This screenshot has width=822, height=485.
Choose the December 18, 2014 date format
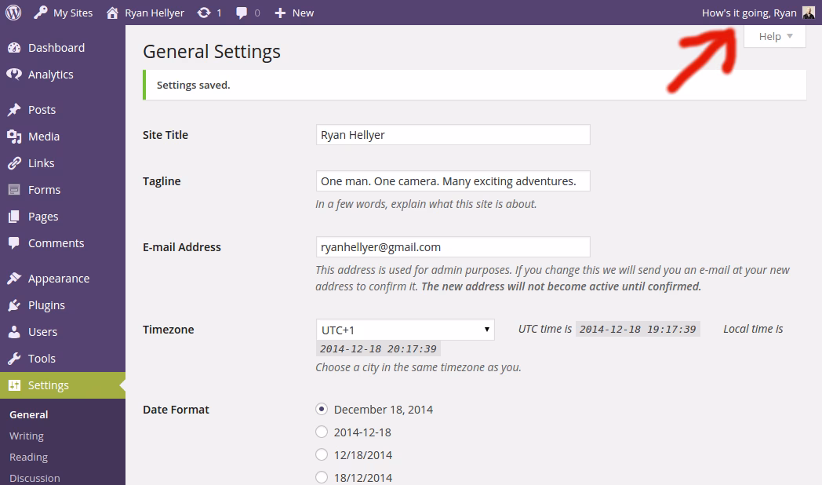(322, 409)
